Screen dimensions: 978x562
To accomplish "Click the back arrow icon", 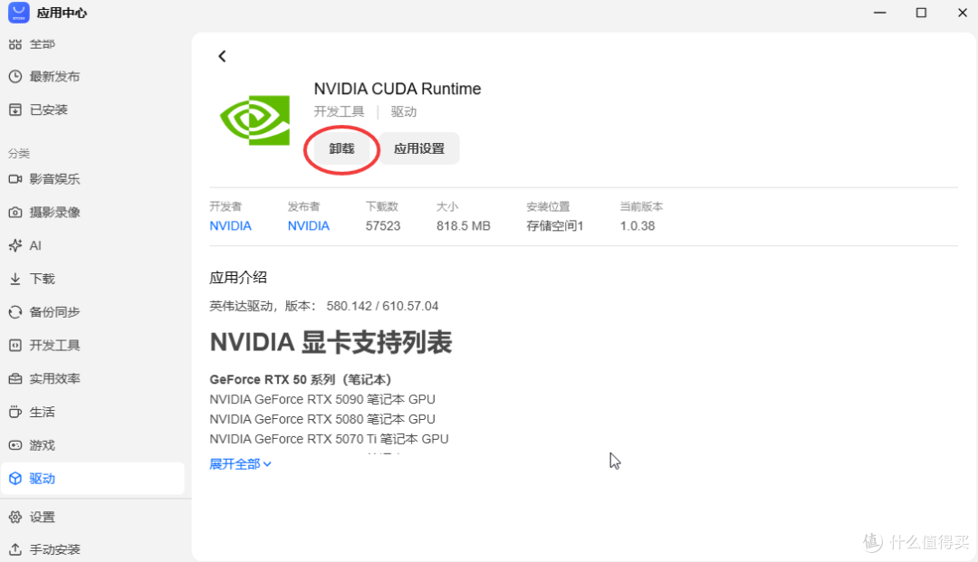I will tap(222, 56).
